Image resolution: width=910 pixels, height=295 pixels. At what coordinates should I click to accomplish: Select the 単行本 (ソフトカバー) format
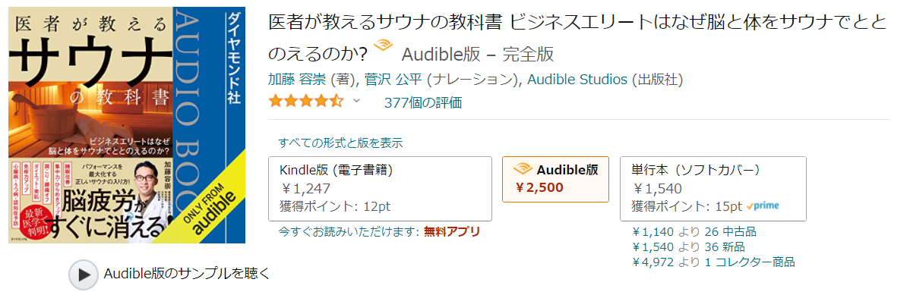point(713,189)
